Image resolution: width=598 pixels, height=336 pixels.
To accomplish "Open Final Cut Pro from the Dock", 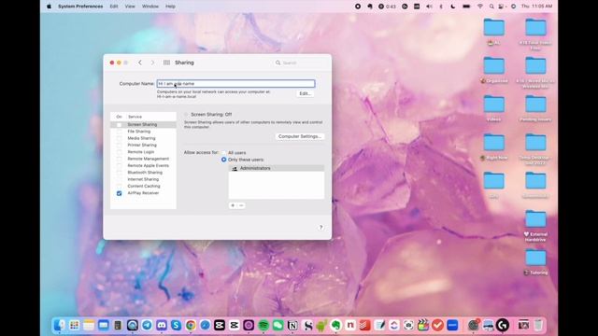I will coord(423,325).
